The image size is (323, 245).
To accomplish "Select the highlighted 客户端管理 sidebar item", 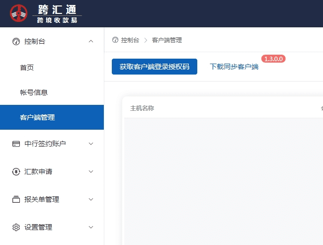I will click(37, 117).
